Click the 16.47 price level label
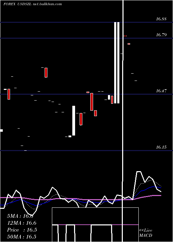Viewport: 173px width, 242px height. tap(161, 91)
